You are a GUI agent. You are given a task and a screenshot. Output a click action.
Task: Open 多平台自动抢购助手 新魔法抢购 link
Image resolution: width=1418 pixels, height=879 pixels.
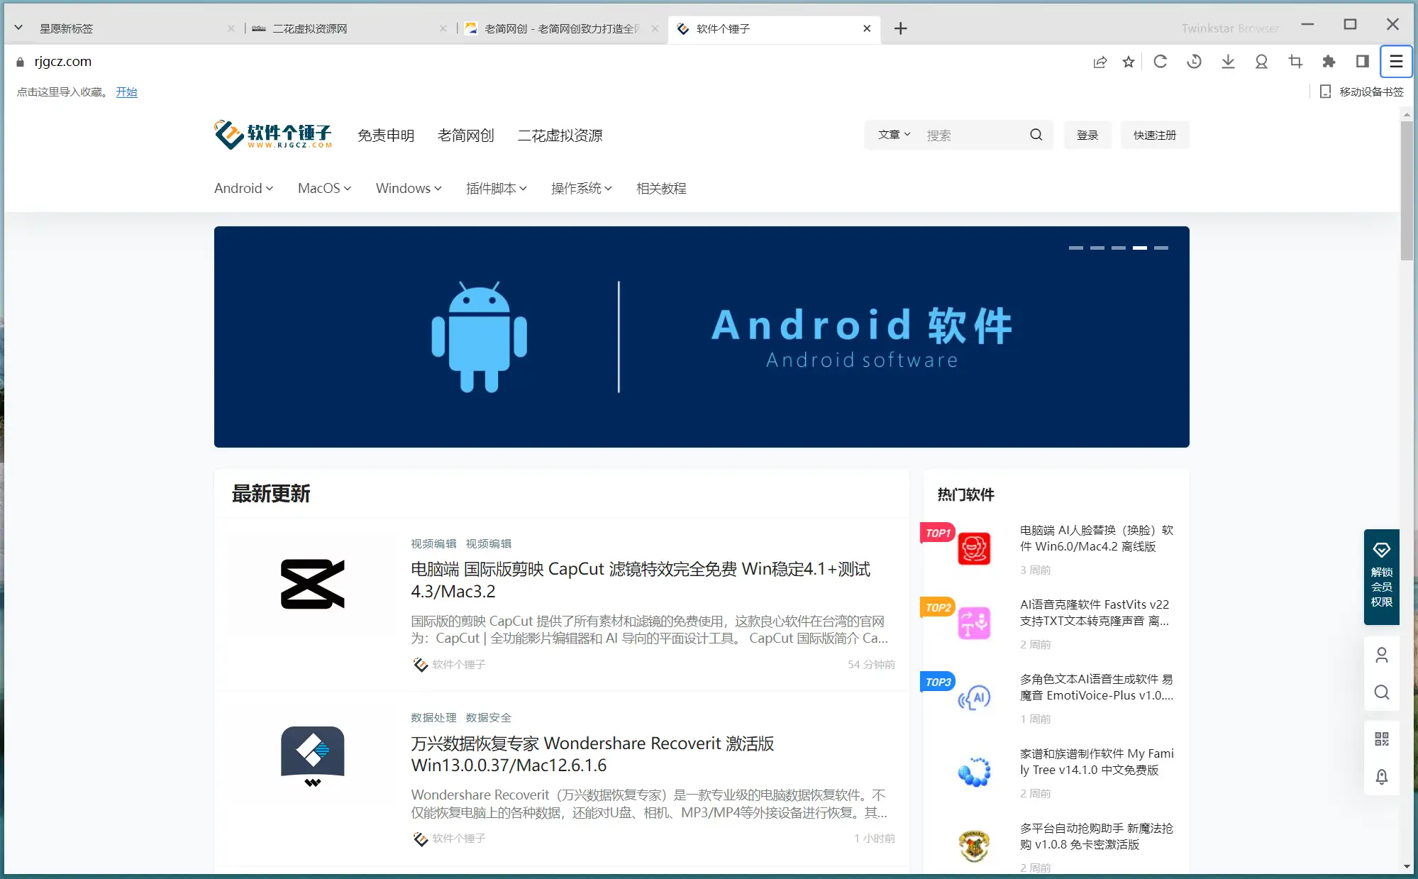1097,836
